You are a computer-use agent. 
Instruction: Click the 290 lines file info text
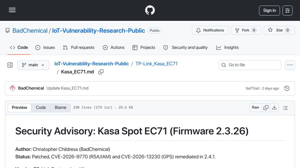coord(103,107)
